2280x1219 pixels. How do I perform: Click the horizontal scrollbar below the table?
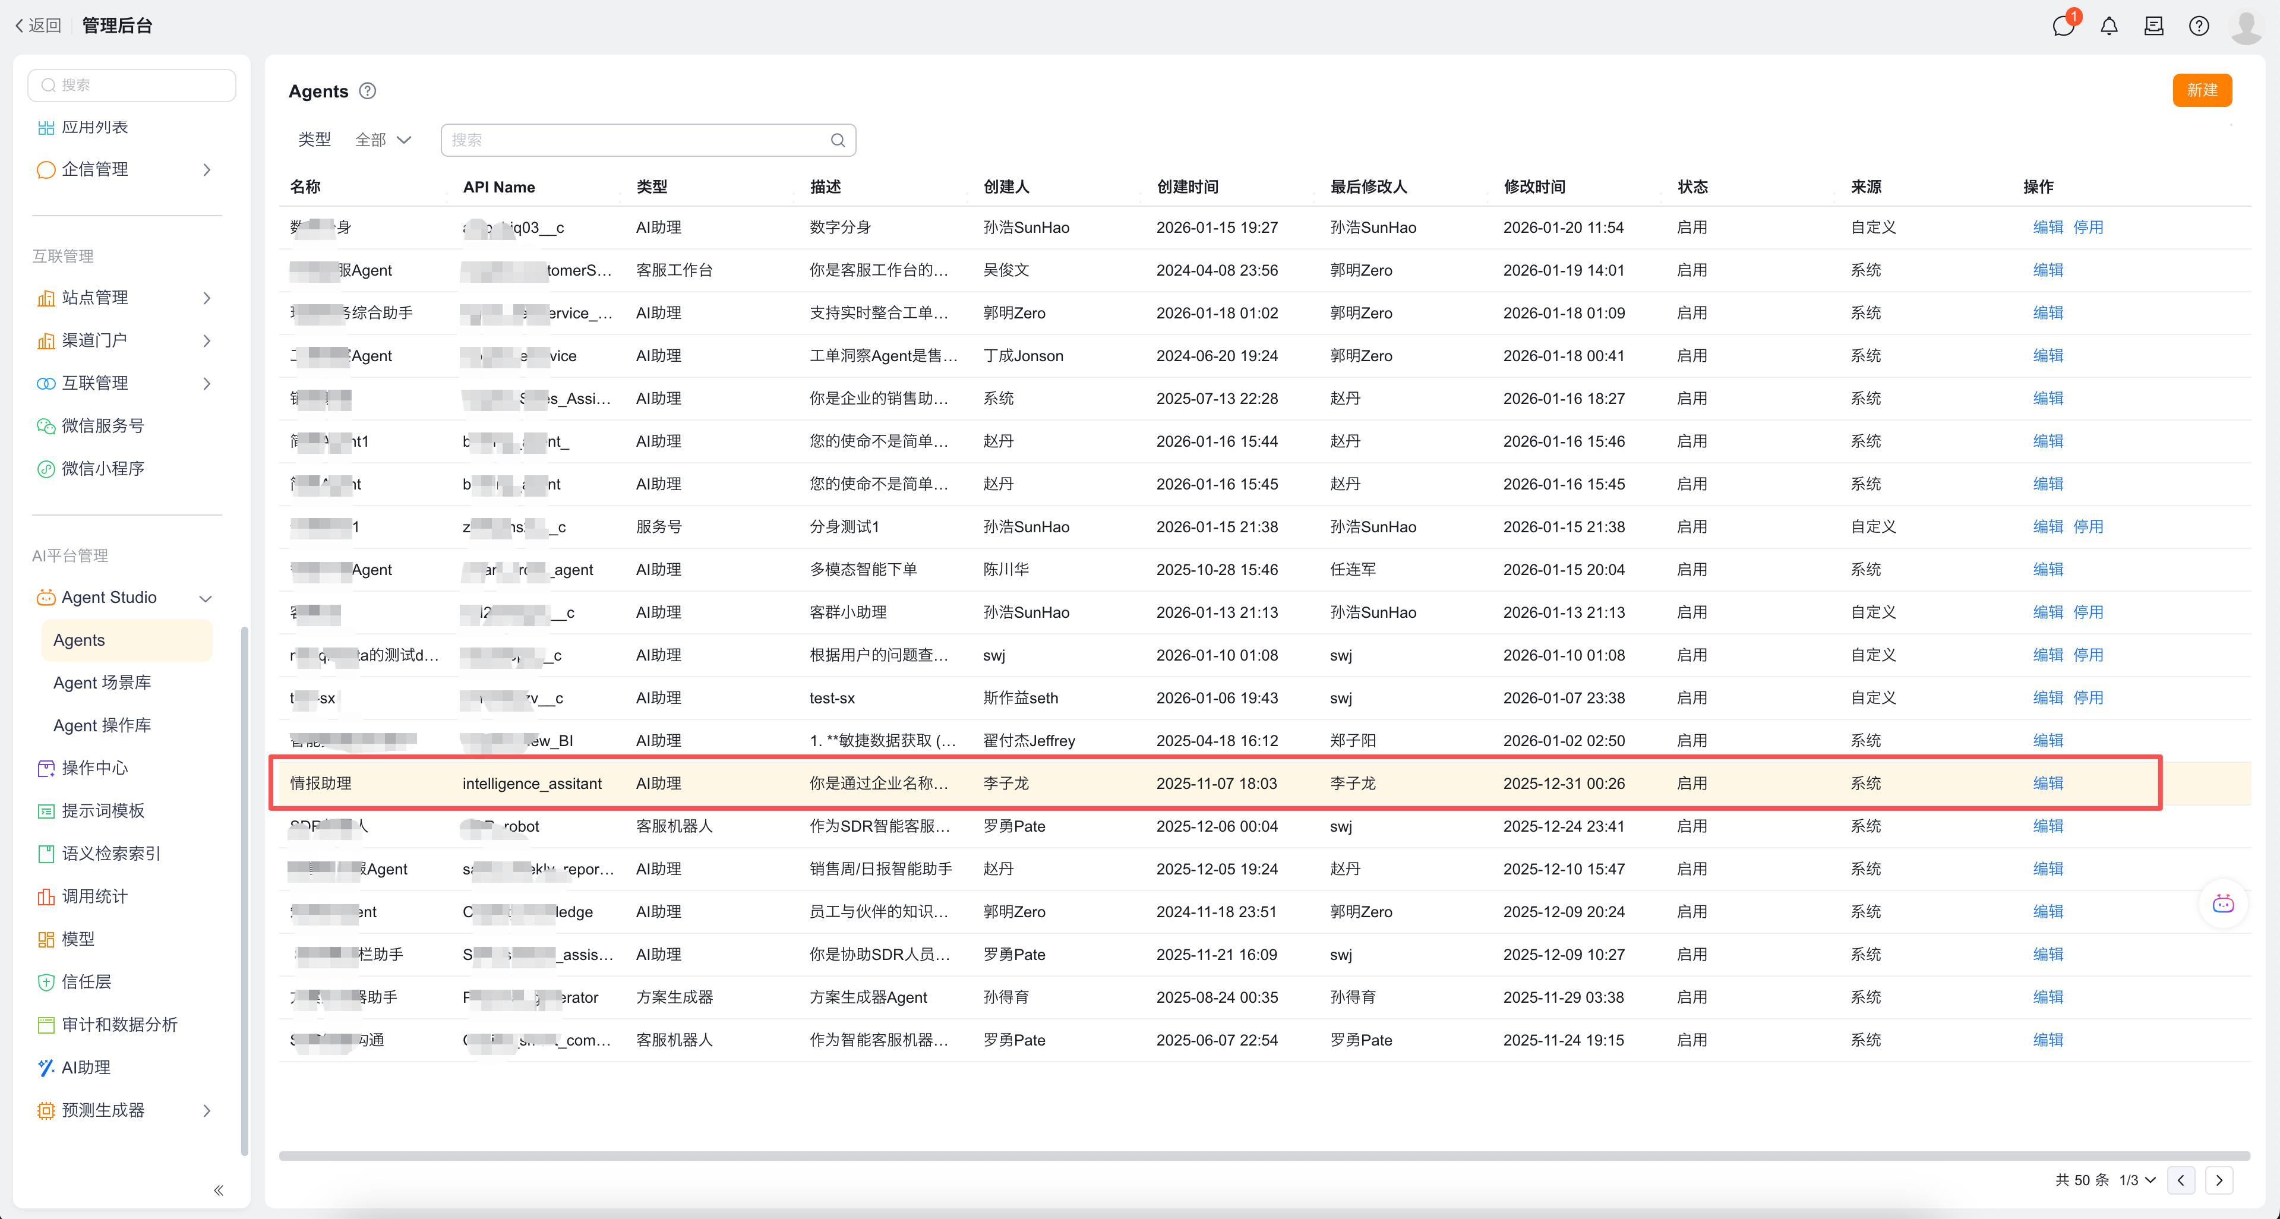(x=1264, y=1155)
